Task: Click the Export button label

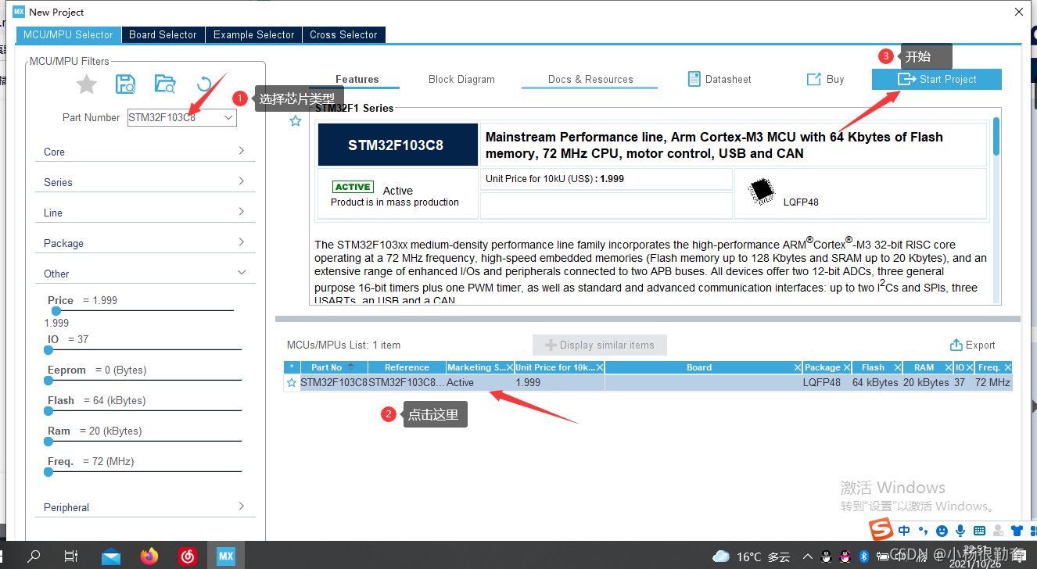Action: [x=980, y=345]
